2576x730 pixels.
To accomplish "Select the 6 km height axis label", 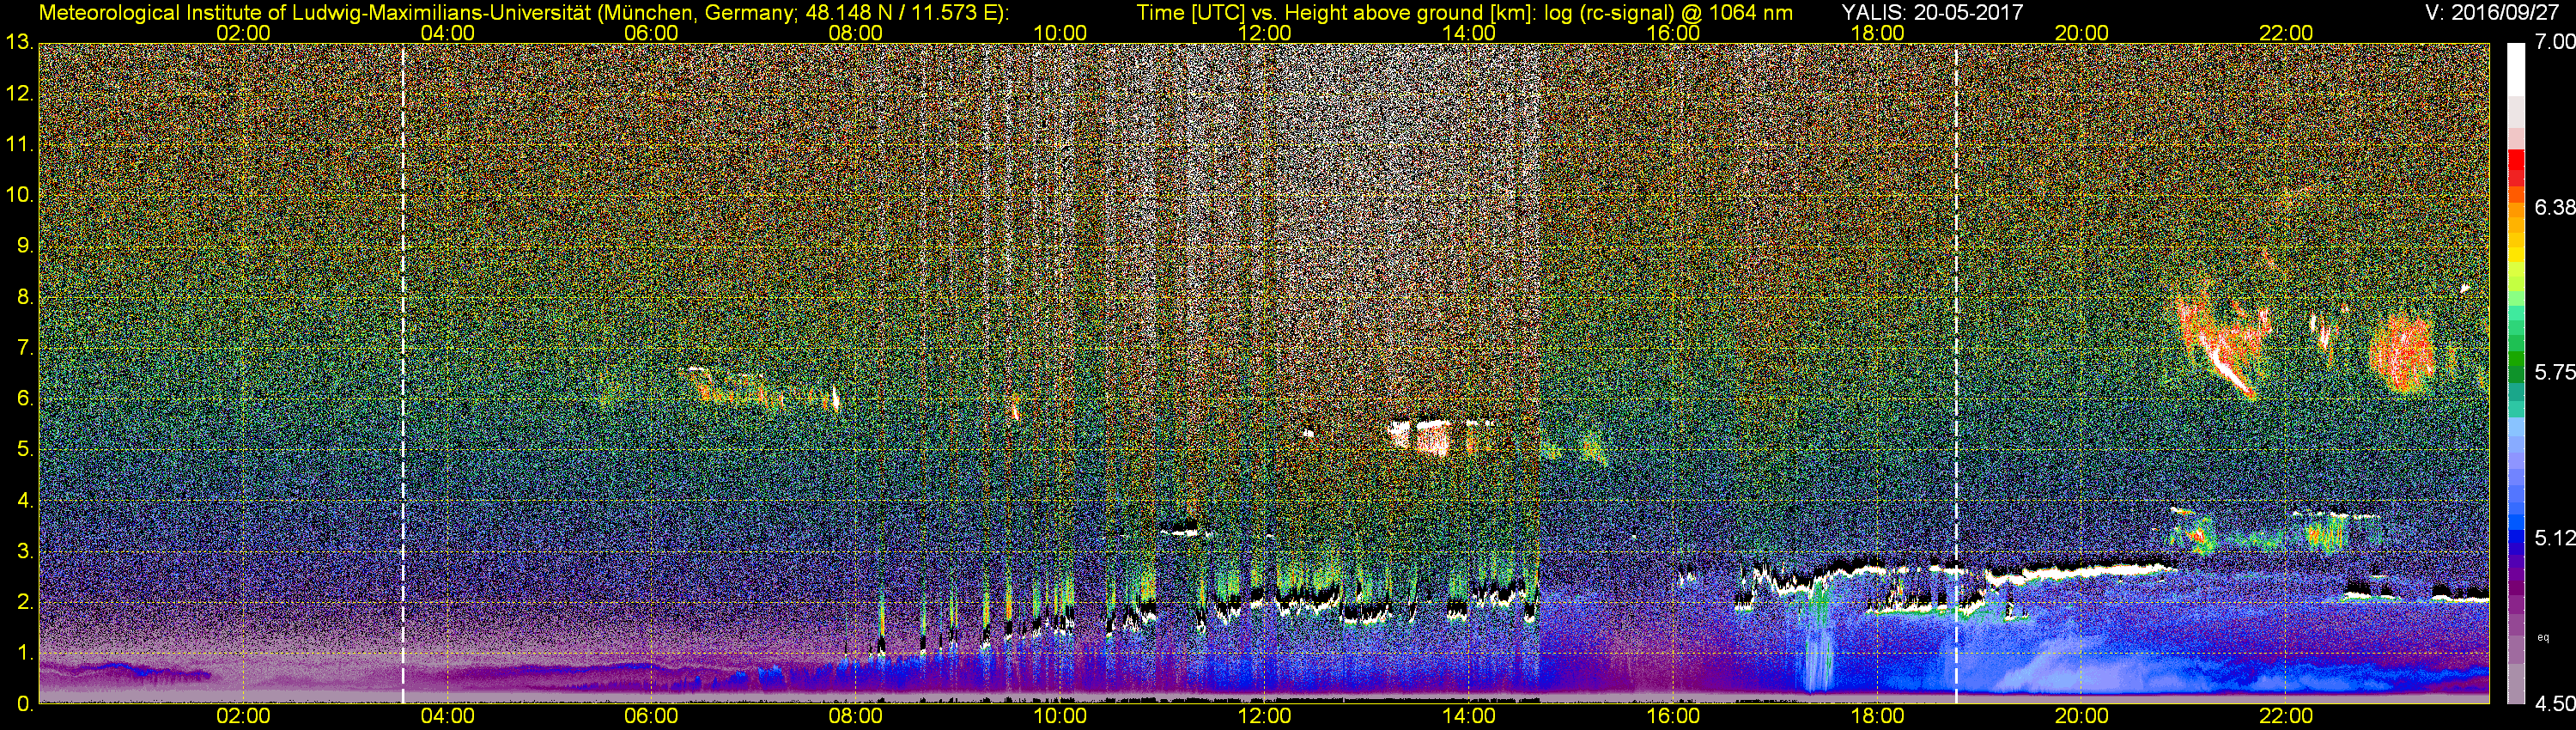I will [25, 398].
